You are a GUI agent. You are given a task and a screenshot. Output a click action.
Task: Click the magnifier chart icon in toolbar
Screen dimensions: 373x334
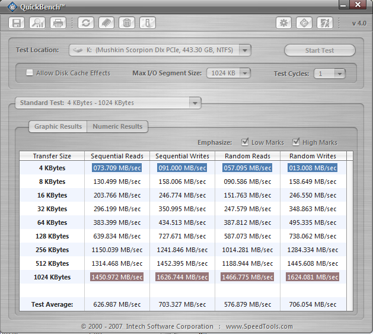pos(37,23)
